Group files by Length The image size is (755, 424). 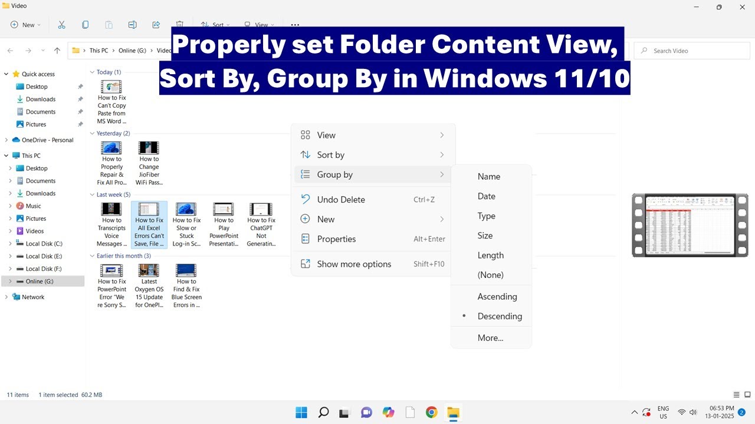[491, 256]
